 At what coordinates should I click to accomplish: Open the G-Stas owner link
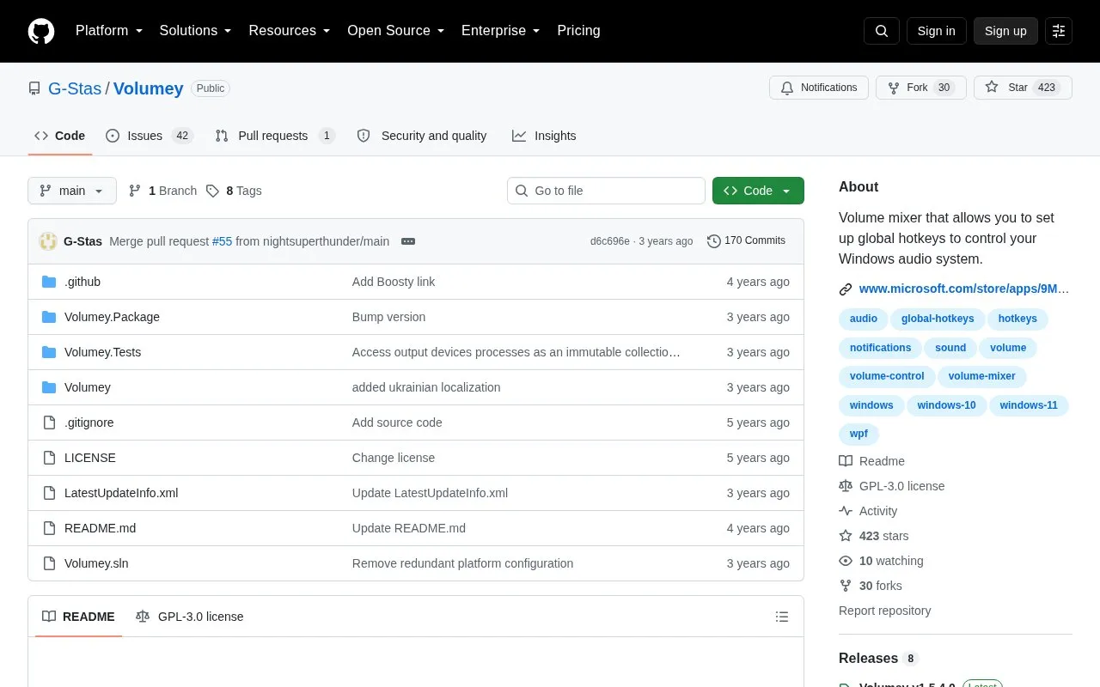75,88
